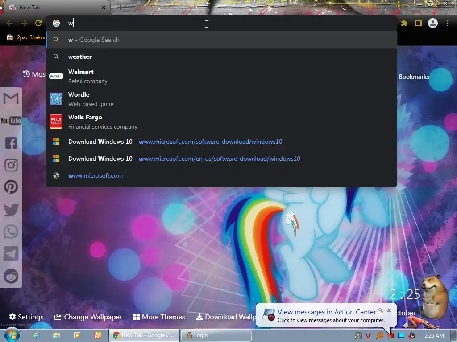The width and height of the screenshot is (457, 342).
Task: Open the WhatsApp sidebar shortcut
Action: (x=11, y=232)
